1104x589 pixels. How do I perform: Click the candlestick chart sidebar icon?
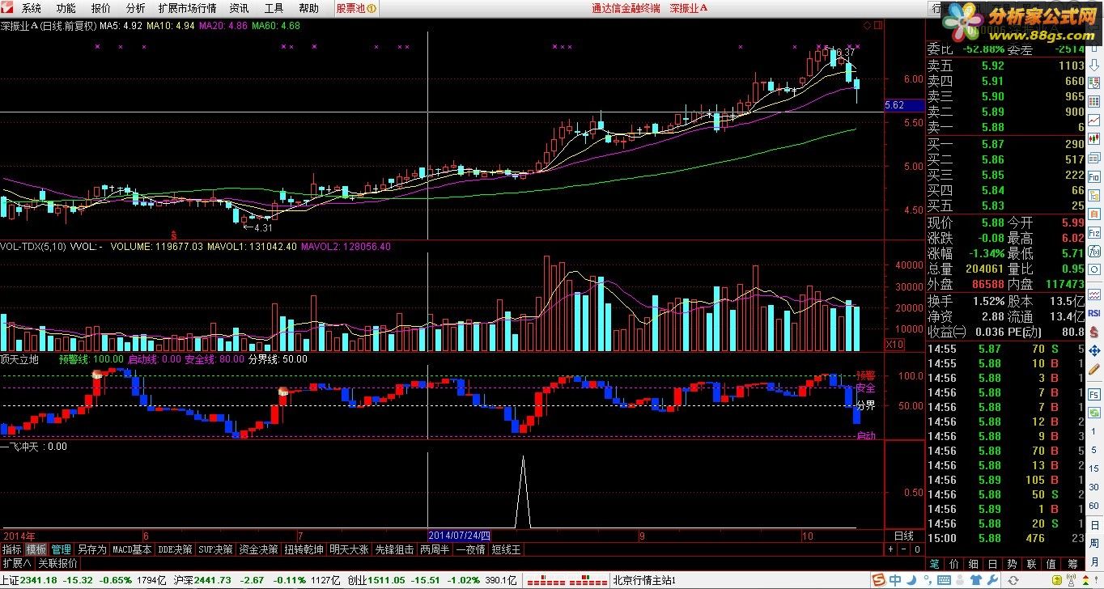click(x=1094, y=139)
